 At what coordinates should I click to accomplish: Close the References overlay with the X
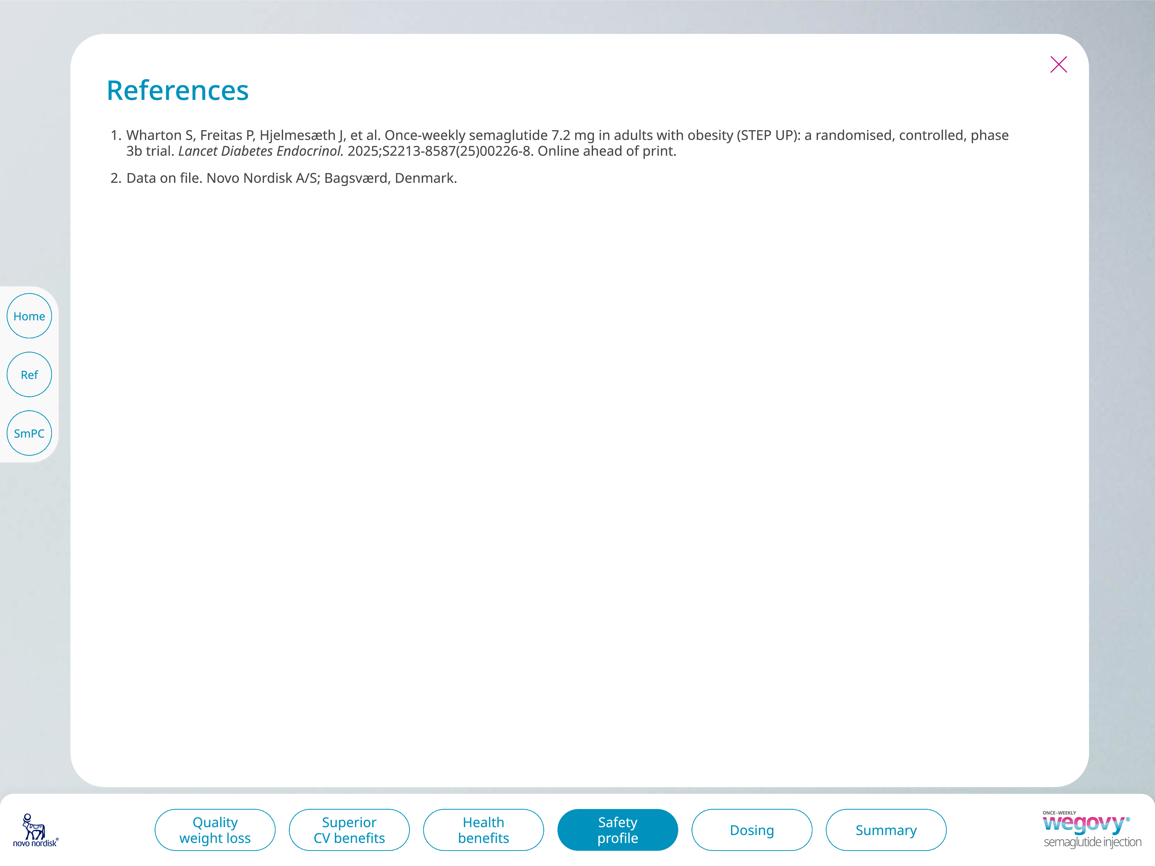click(1058, 64)
